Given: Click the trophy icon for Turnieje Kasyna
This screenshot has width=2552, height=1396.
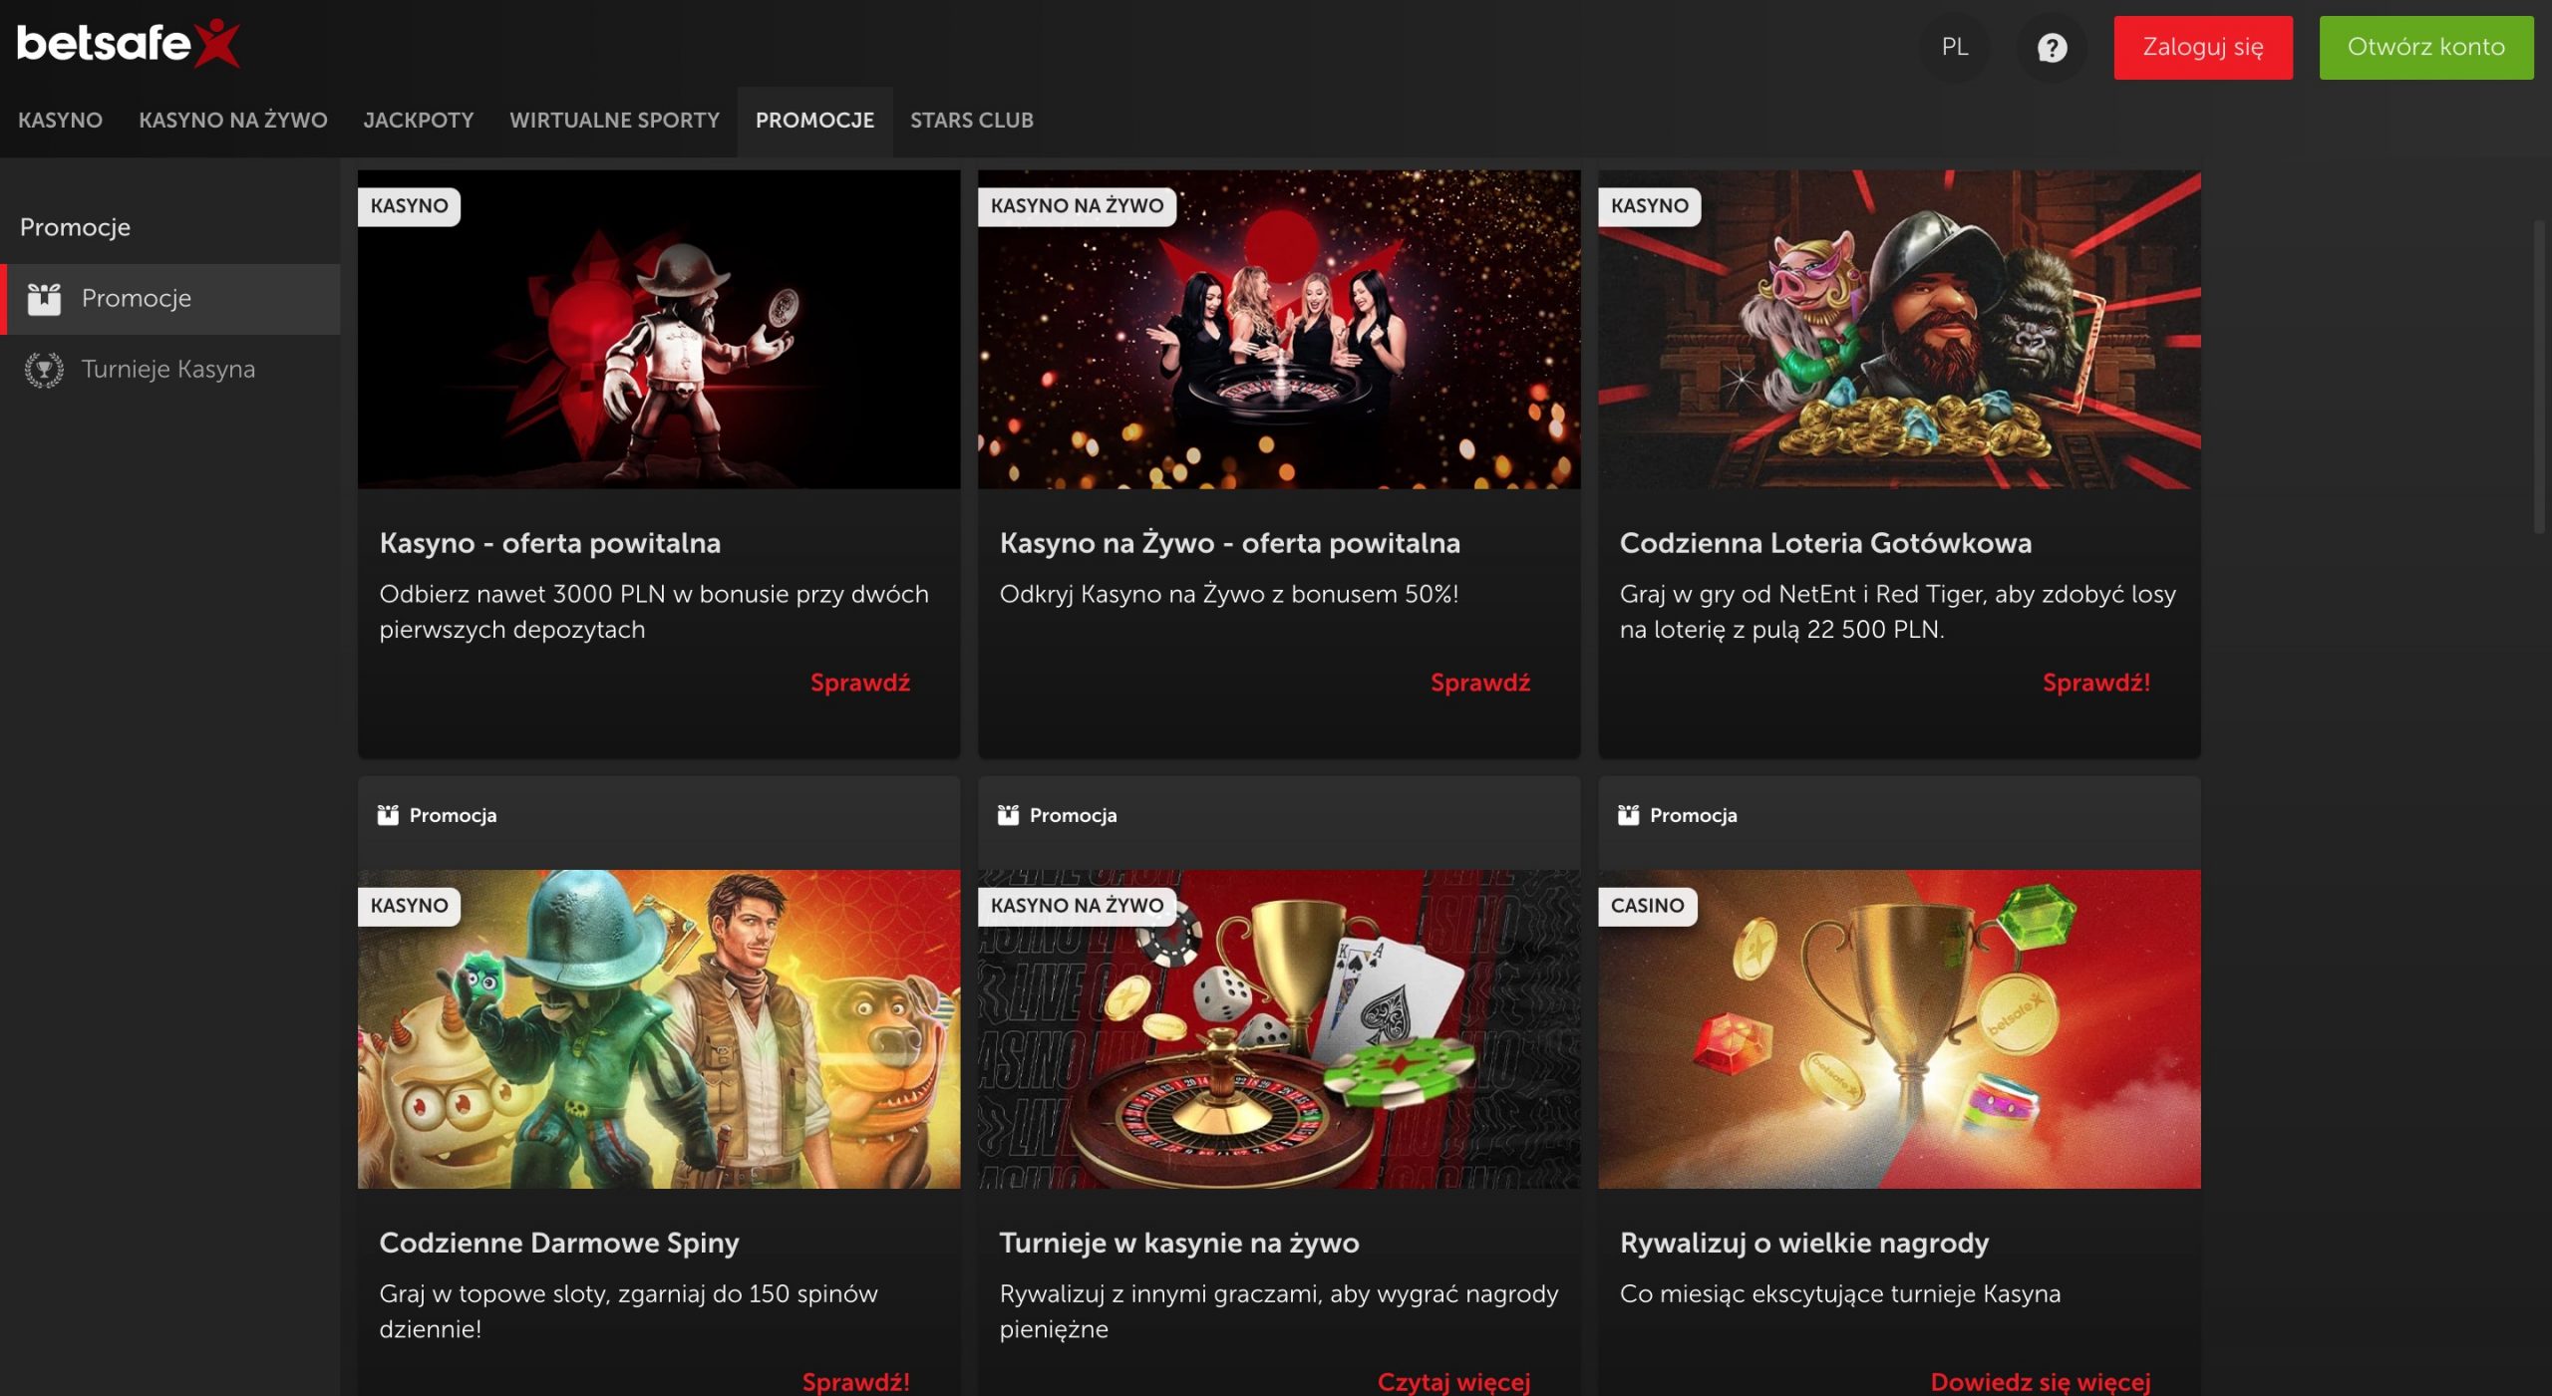Looking at the screenshot, I should click(x=44, y=370).
